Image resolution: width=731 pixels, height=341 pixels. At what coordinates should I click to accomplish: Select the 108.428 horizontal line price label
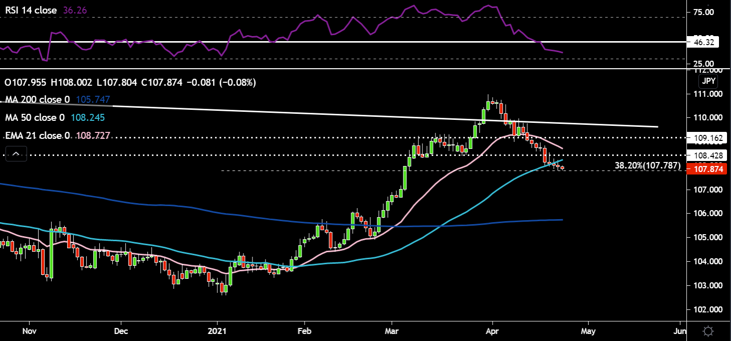point(706,155)
